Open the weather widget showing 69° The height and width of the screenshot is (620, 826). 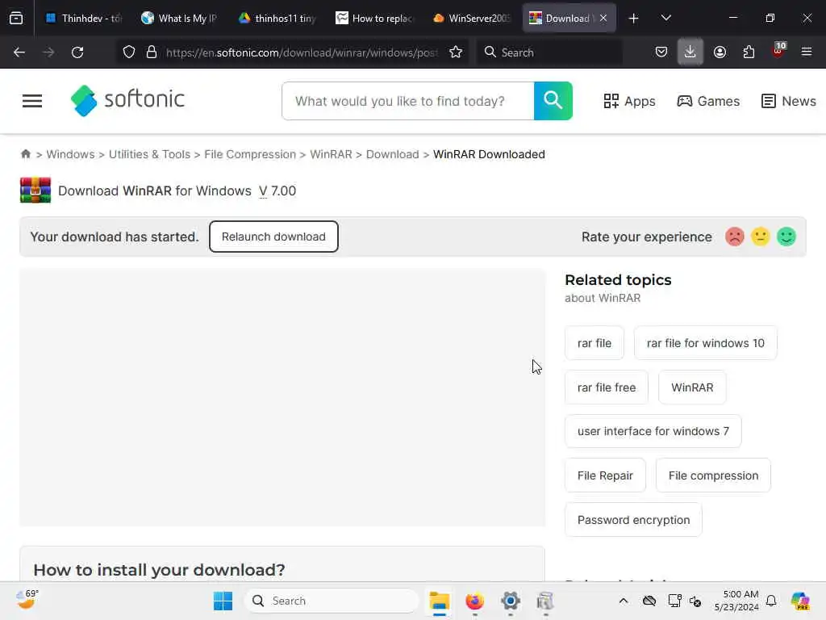click(x=27, y=600)
